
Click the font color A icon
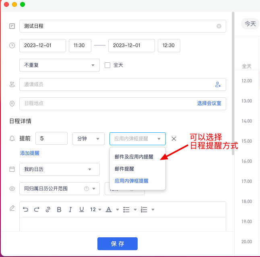coord(109,210)
